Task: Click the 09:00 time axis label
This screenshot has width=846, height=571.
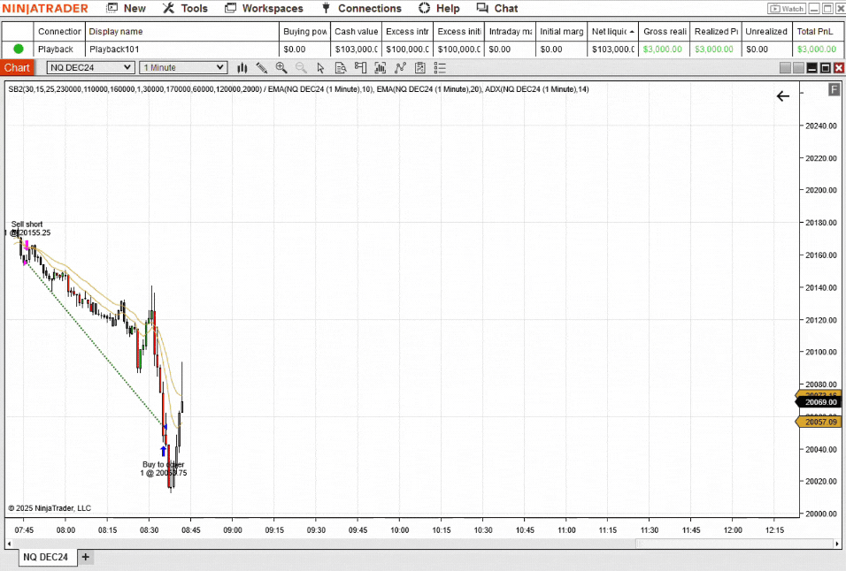Action: click(x=233, y=530)
